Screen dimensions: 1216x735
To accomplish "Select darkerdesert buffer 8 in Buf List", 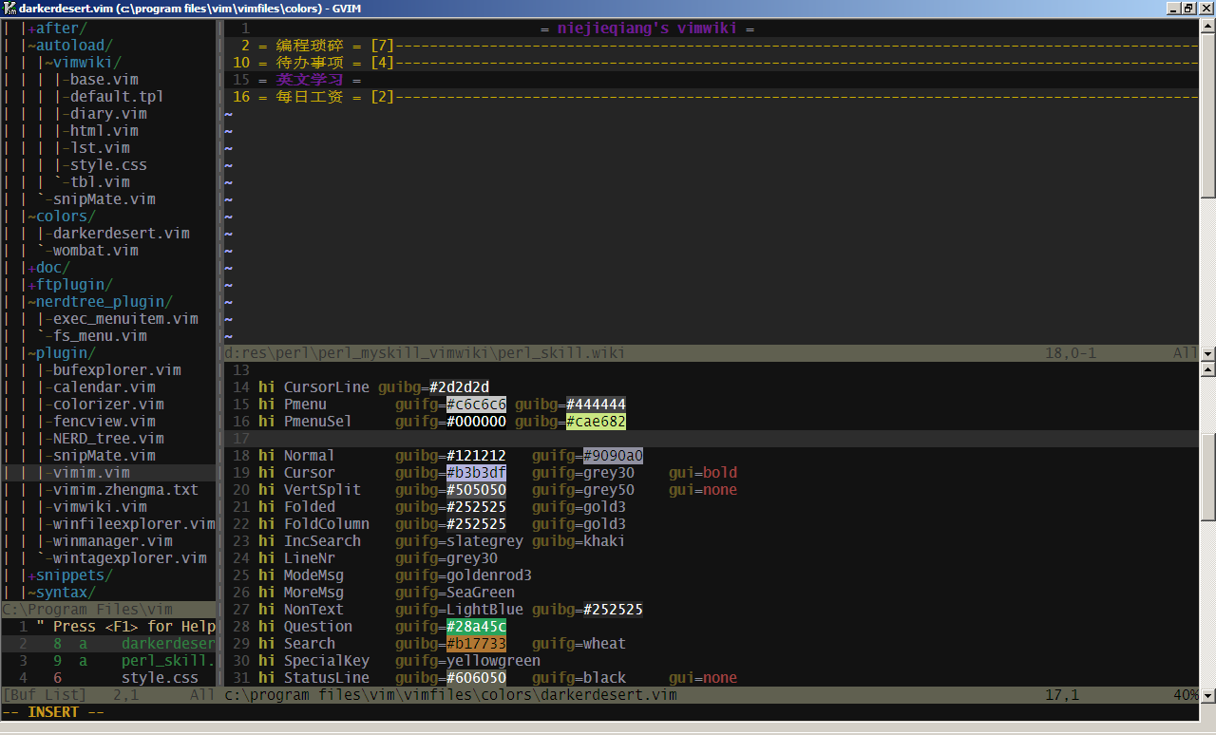I will coord(108,644).
